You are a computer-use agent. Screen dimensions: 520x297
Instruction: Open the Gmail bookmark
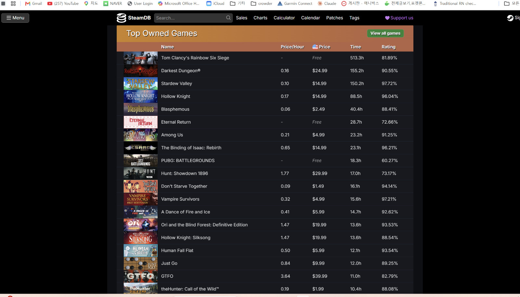click(34, 4)
